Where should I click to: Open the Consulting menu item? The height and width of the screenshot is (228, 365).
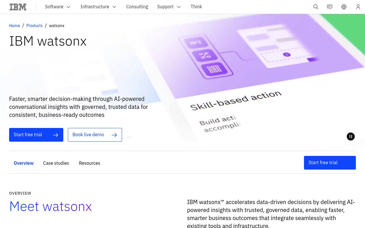click(137, 7)
